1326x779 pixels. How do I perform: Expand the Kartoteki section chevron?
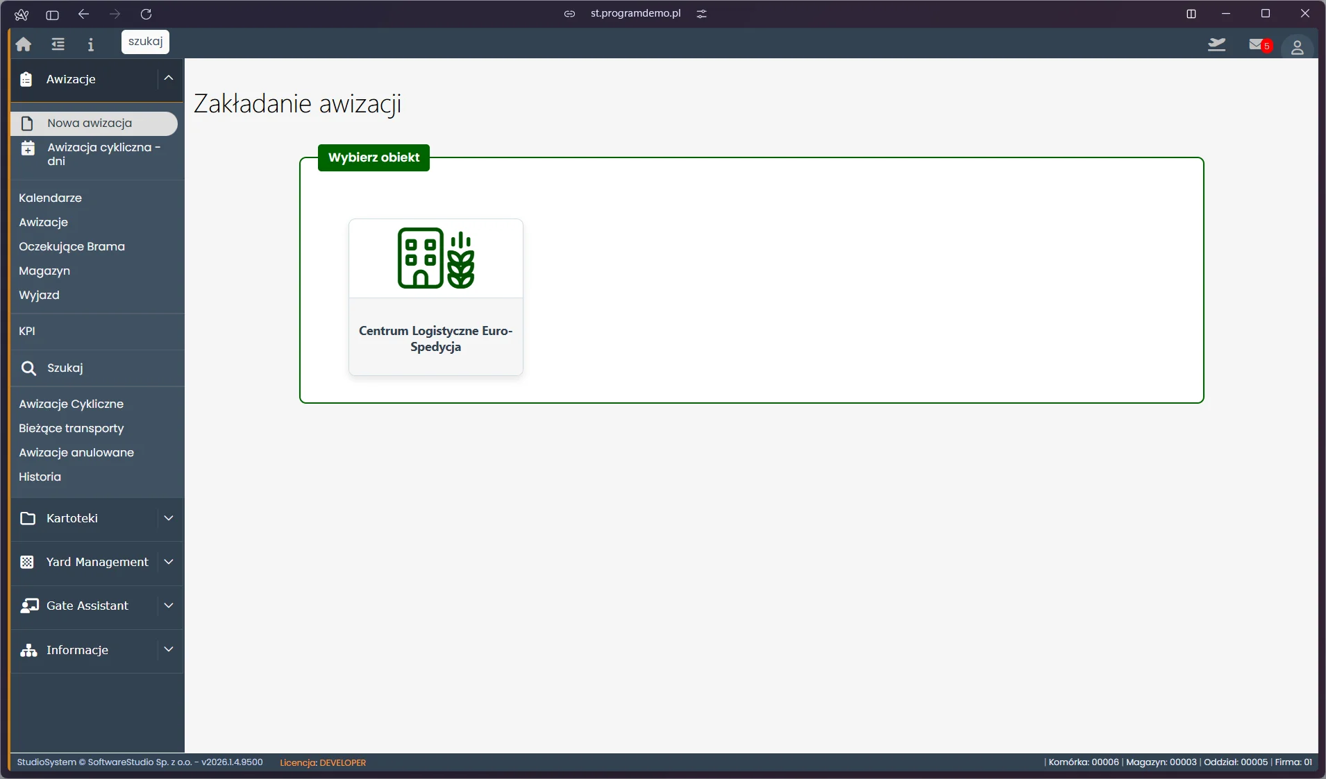click(x=169, y=518)
